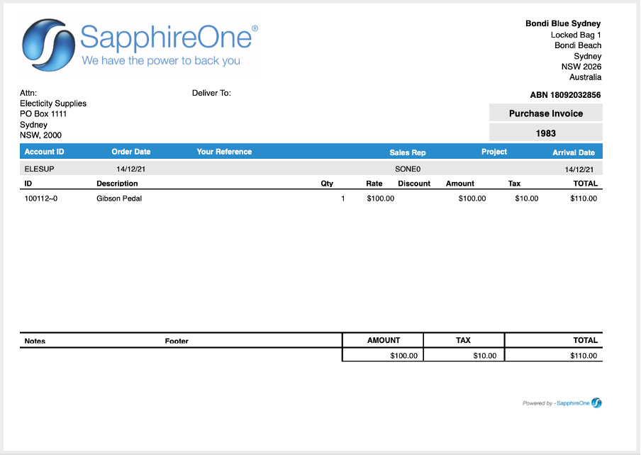Select supplier name 'Electicity Supplies'
Viewport: 641px width, 455px height.
pyautogui.click(x=53, y=103)
